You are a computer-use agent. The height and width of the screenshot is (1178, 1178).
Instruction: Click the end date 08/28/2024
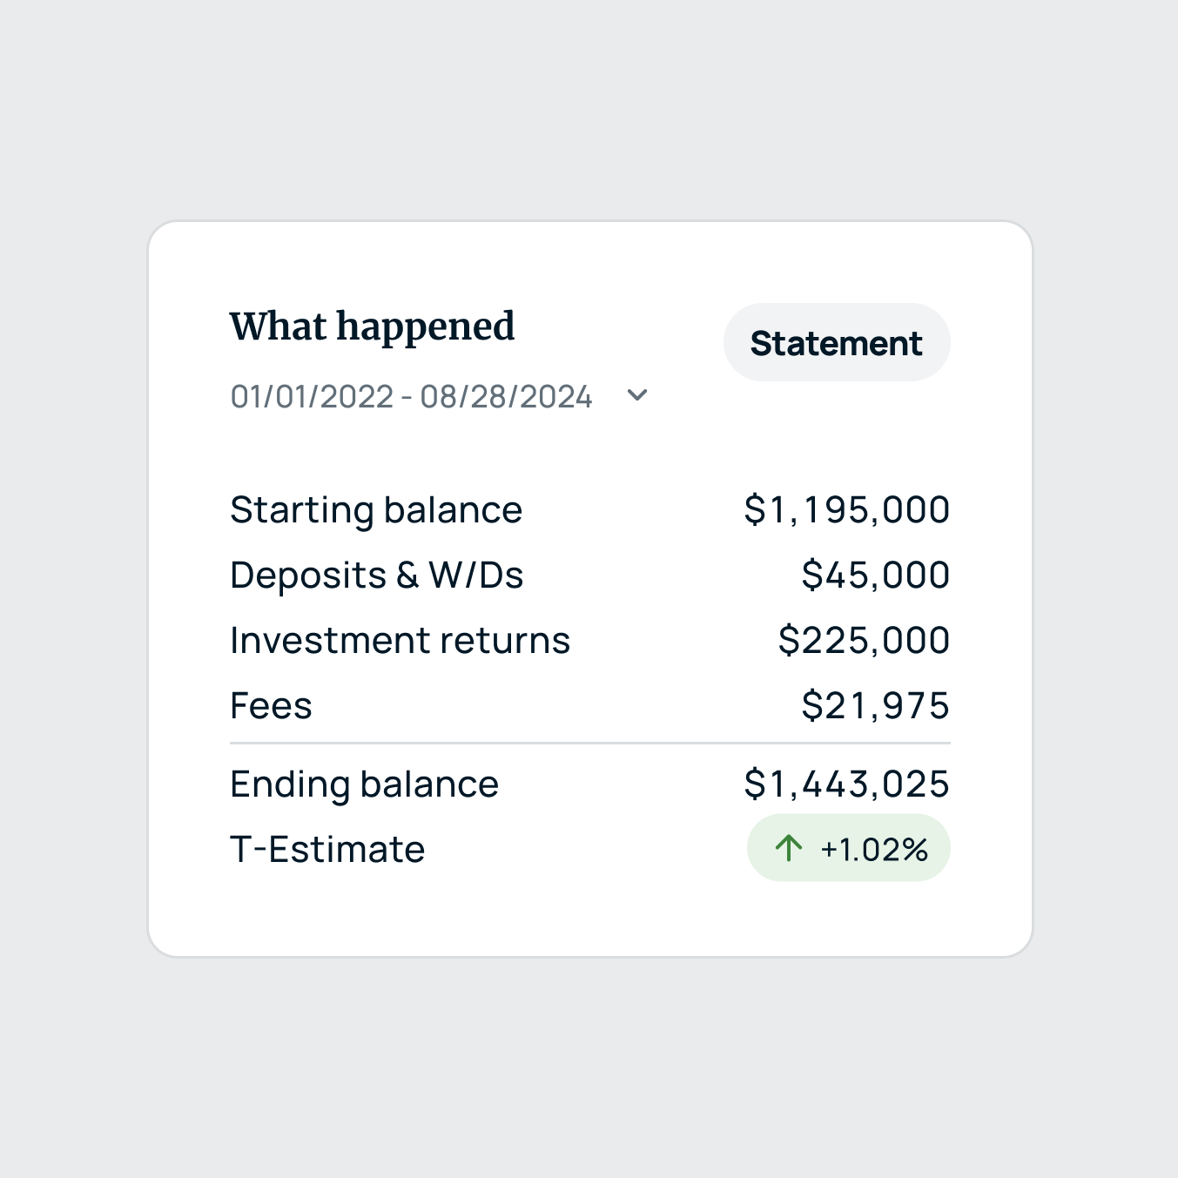506,397
